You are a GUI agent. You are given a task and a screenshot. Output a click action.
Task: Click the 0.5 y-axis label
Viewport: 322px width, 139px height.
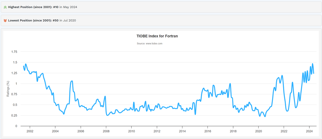tap(15, 105)
